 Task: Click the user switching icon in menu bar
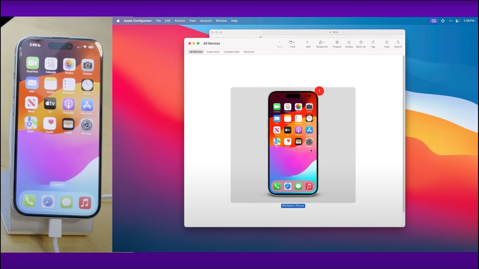[458, 21]
